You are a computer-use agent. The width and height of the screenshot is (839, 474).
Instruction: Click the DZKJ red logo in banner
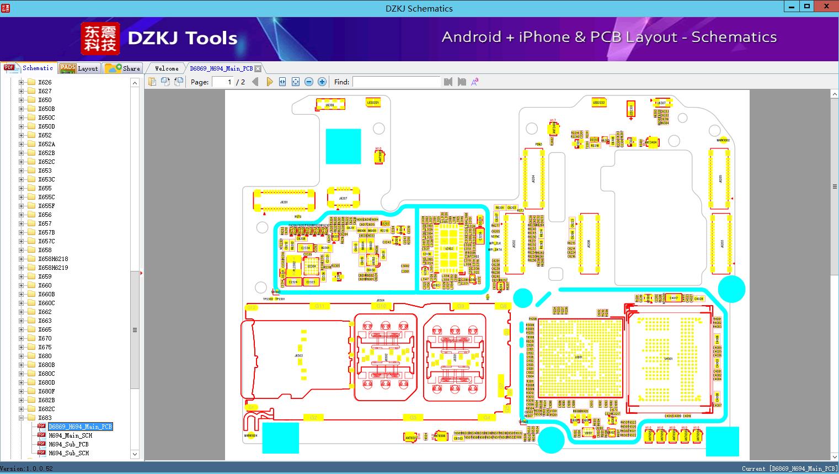(x=100, y=39)
